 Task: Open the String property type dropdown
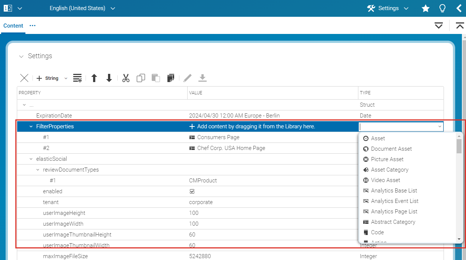66,78
